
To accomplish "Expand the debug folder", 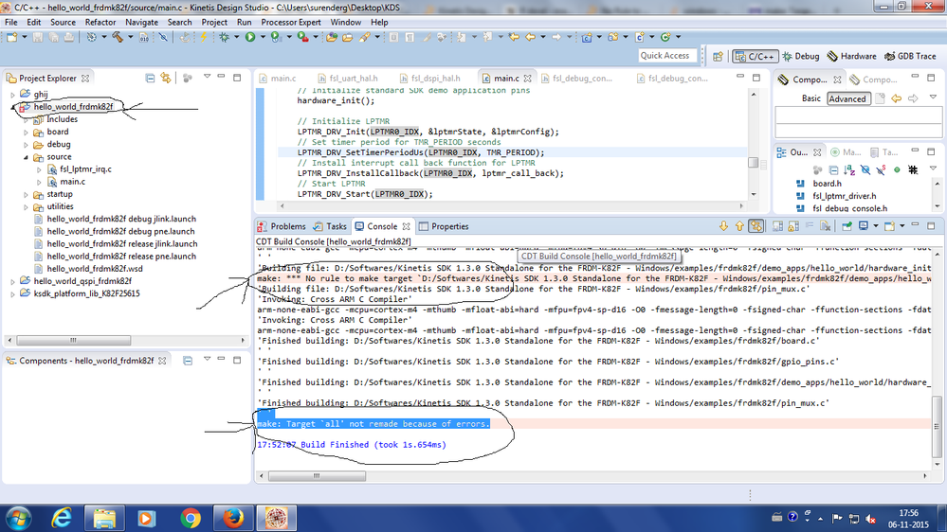I will click(26, 145).
